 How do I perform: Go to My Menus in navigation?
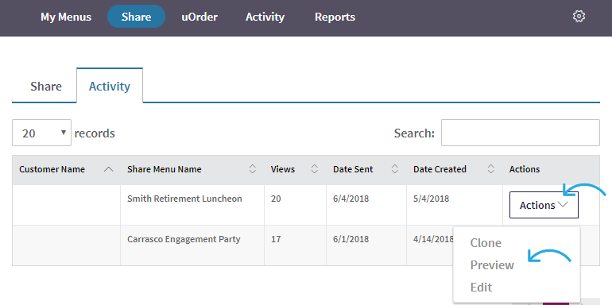(x=66, y=17)
